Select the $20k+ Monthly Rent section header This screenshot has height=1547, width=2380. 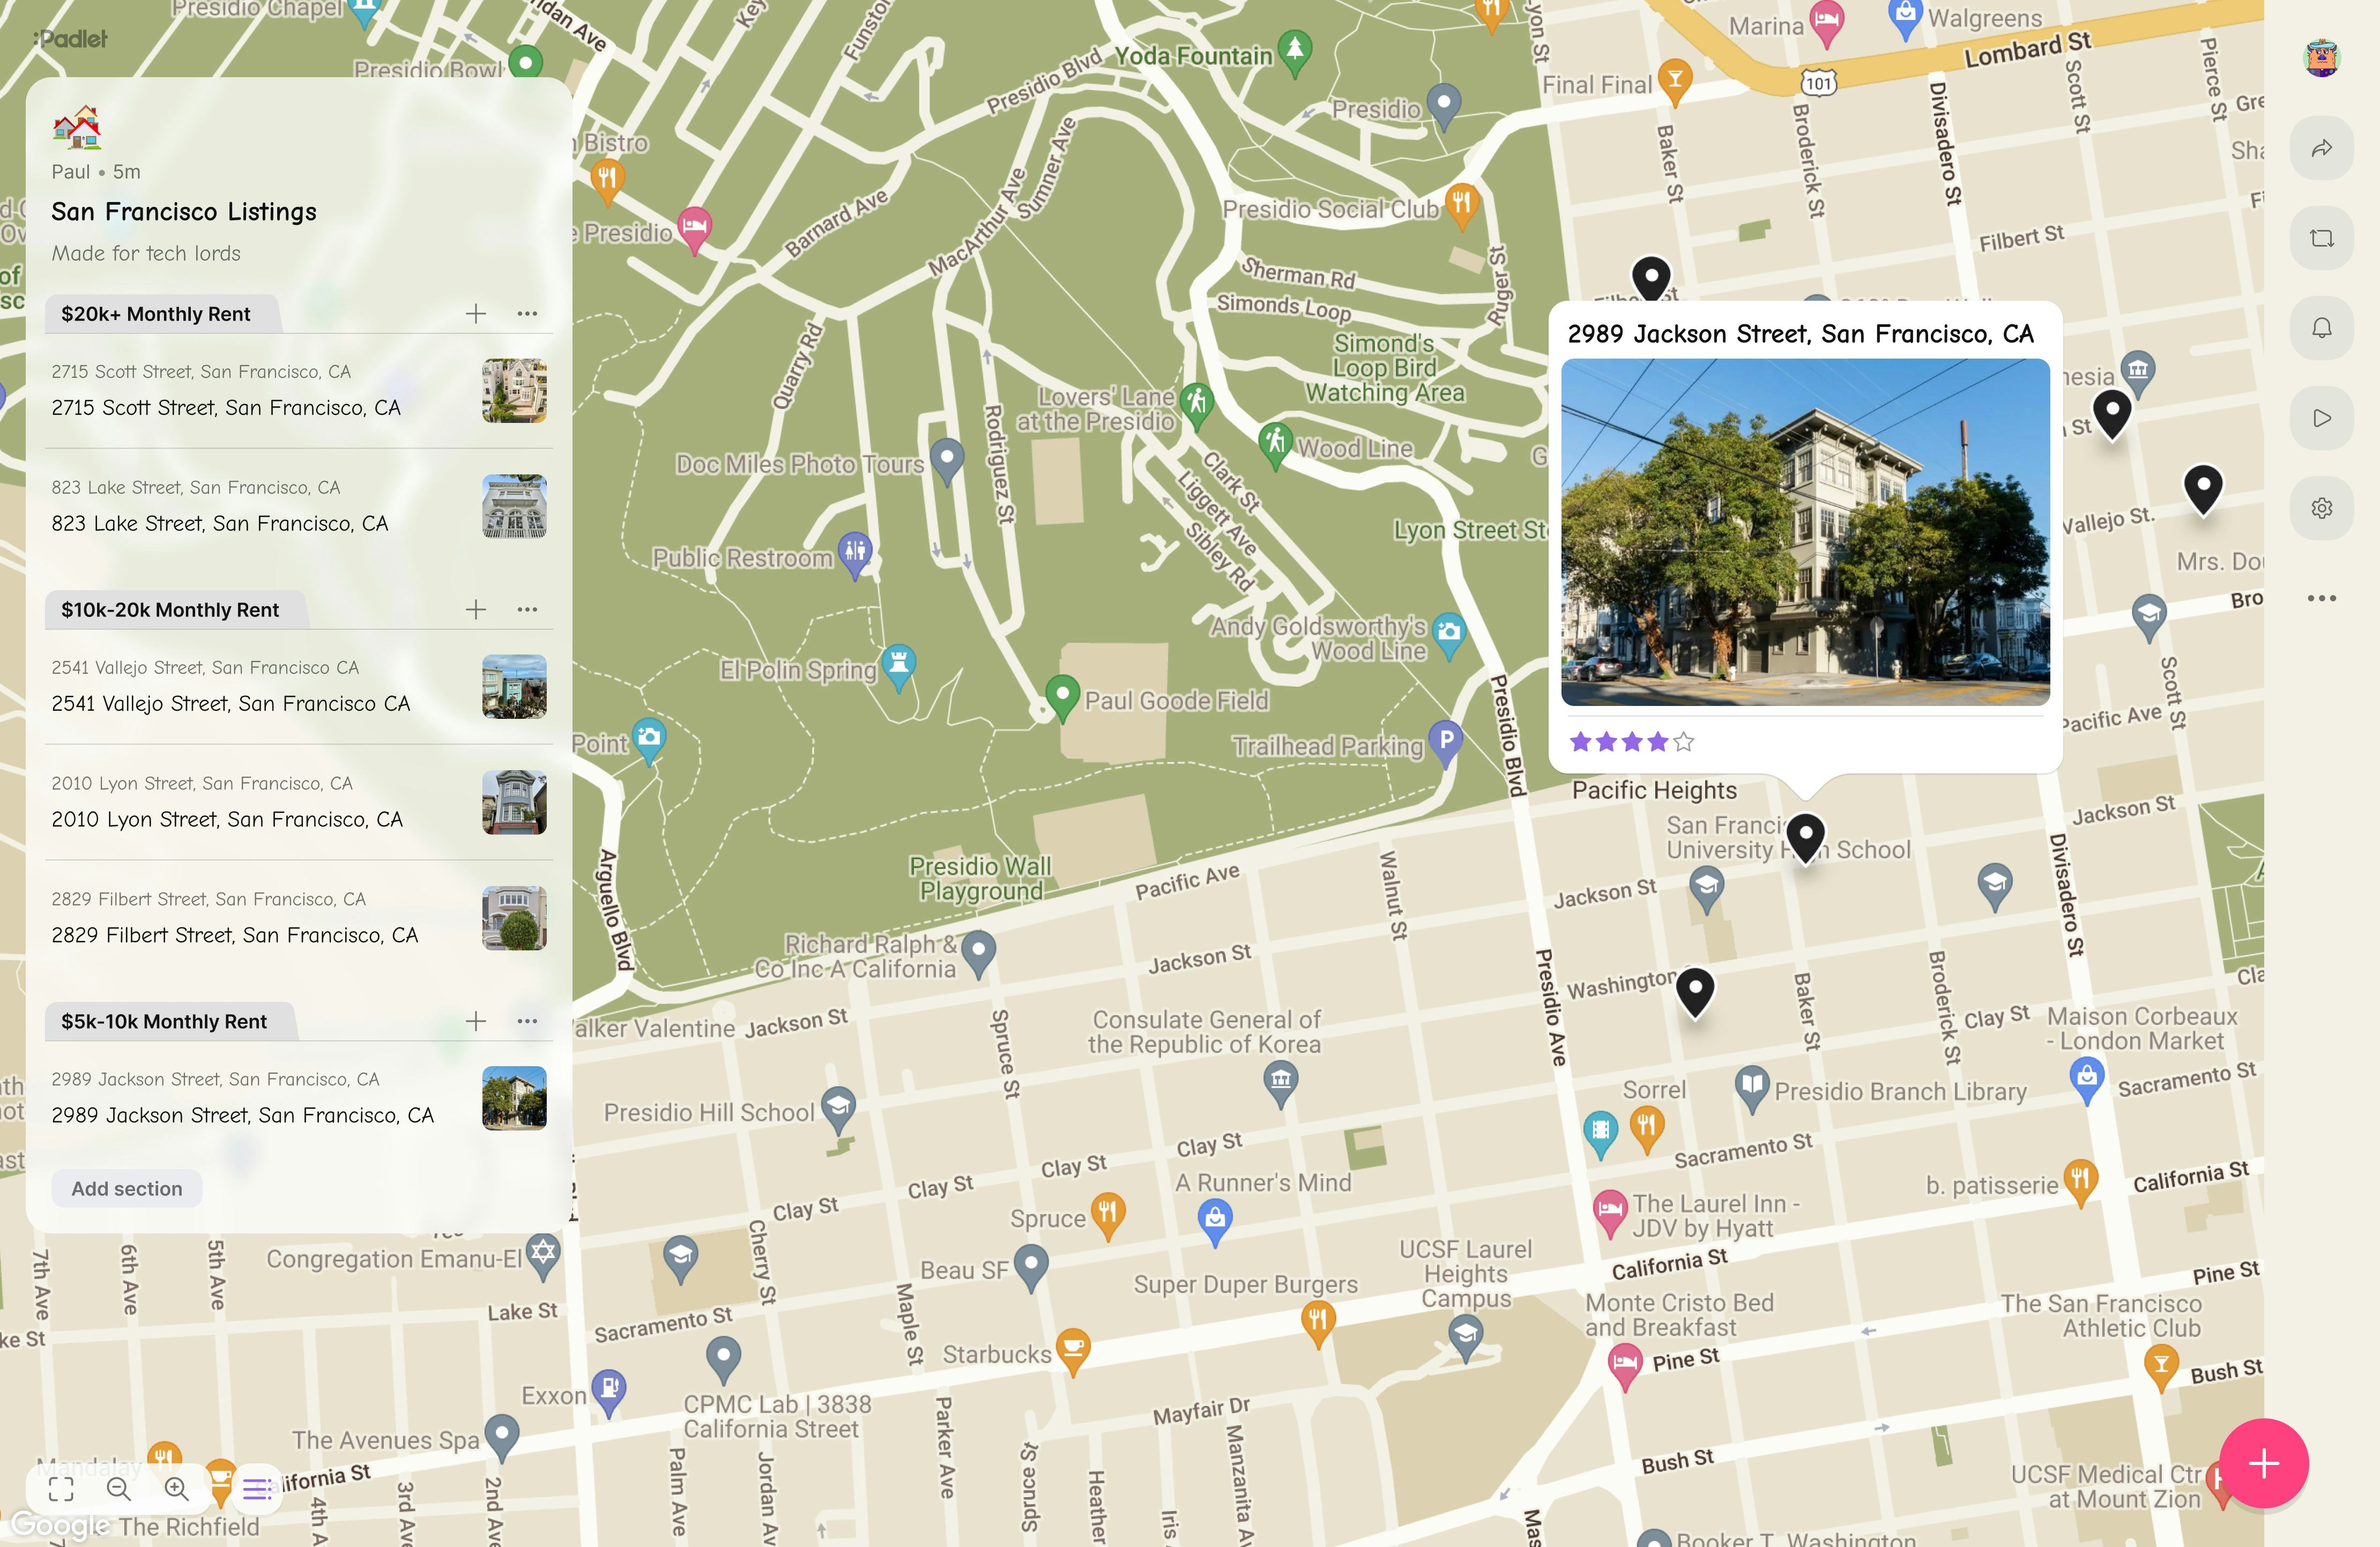click(x=156, y=314)
